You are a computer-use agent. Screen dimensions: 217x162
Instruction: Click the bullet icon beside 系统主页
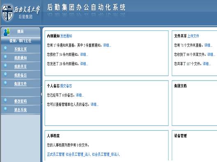5,48
